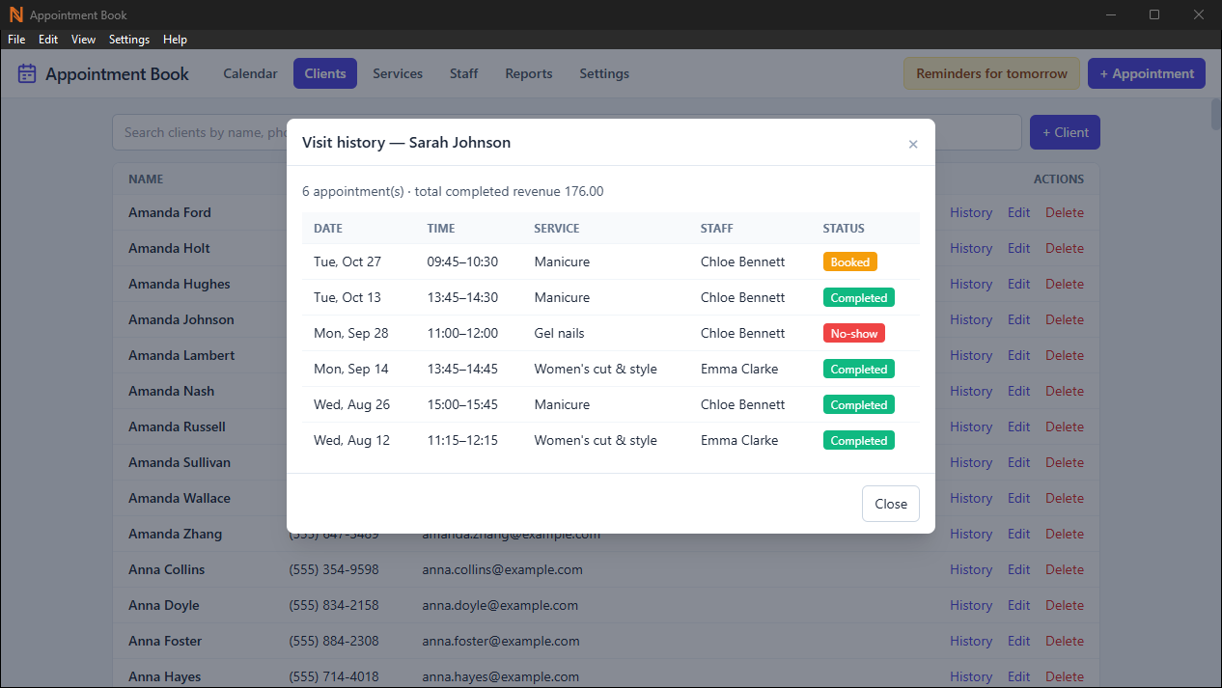Click the + Client button
This screenshot has height=688, width=1222.
pyautogui.click(x=1065, y=132)
